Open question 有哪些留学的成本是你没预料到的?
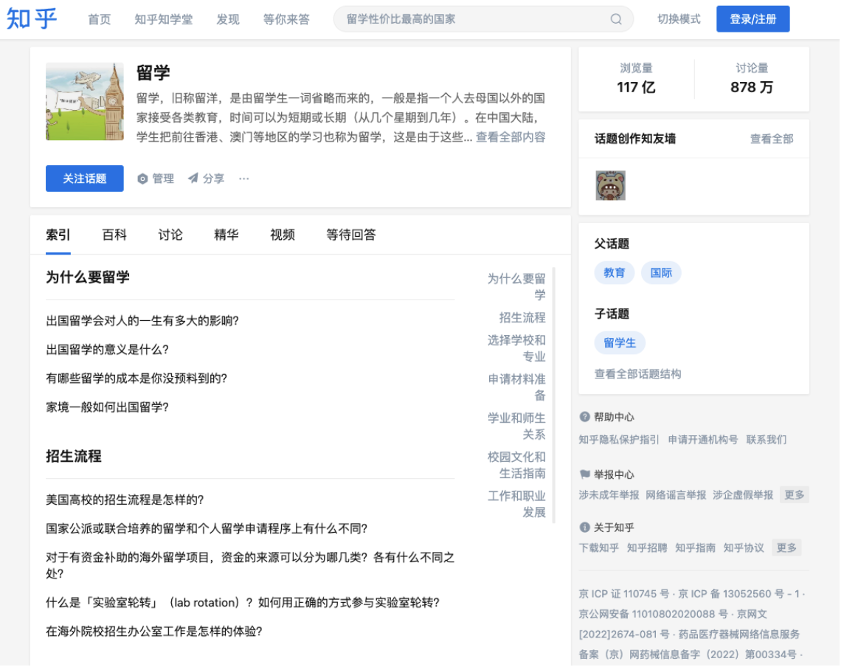Viewport: 844px width, 667px height. click(137, 380)
